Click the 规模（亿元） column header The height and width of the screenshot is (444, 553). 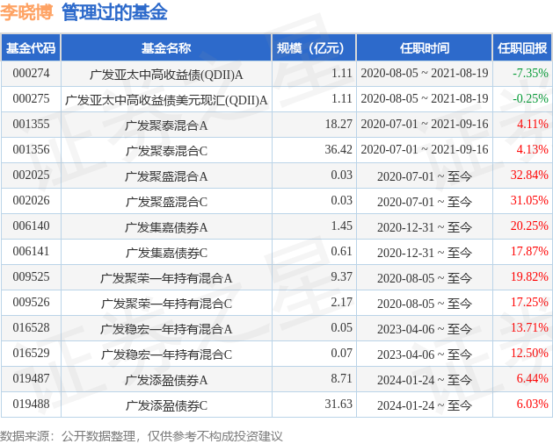[x=314, y=48]
